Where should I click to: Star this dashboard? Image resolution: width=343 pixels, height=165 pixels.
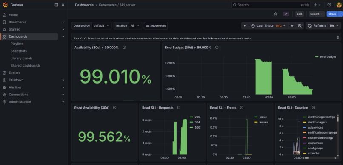[x=276, y=14]
